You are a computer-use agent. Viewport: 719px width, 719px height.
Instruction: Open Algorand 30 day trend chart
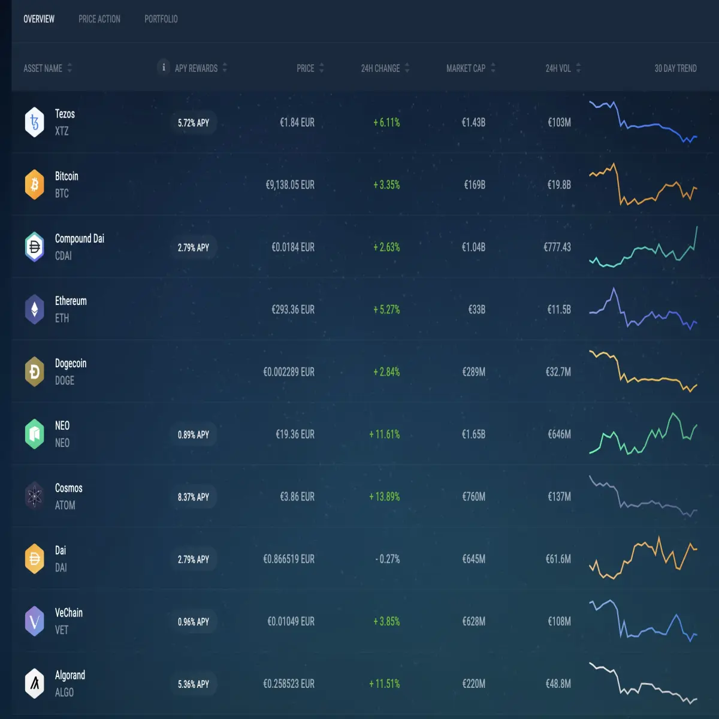pyautogui.click(x=643, y=683)
